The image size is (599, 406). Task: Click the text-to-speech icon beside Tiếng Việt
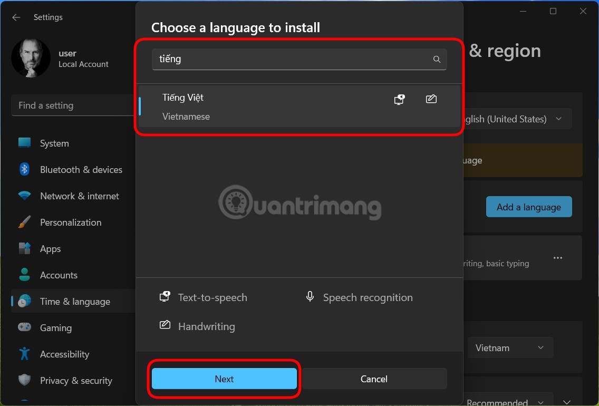click(399, 99)
